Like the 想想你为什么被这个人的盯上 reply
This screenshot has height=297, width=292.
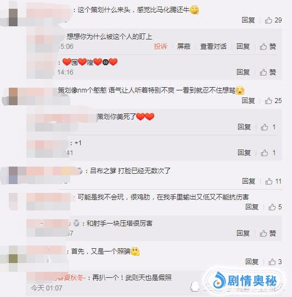click(268, 47)
